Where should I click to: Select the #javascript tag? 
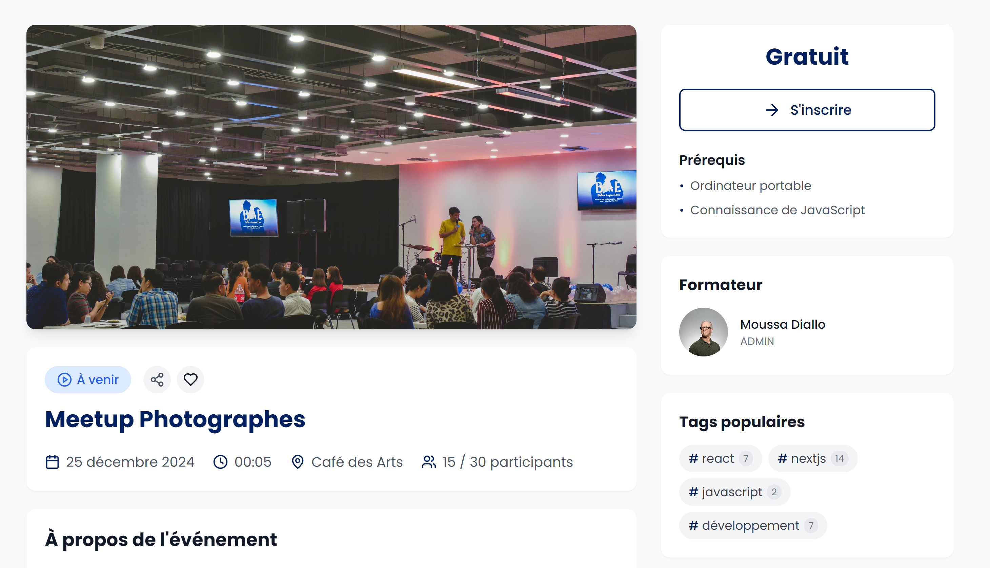pos(734,492)
